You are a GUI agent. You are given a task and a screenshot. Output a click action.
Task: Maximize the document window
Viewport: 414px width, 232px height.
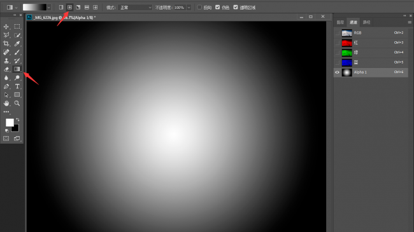click(x=311, y=17)
